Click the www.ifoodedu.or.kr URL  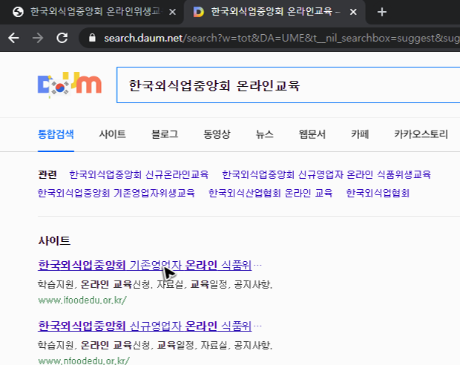click(82, 300)
